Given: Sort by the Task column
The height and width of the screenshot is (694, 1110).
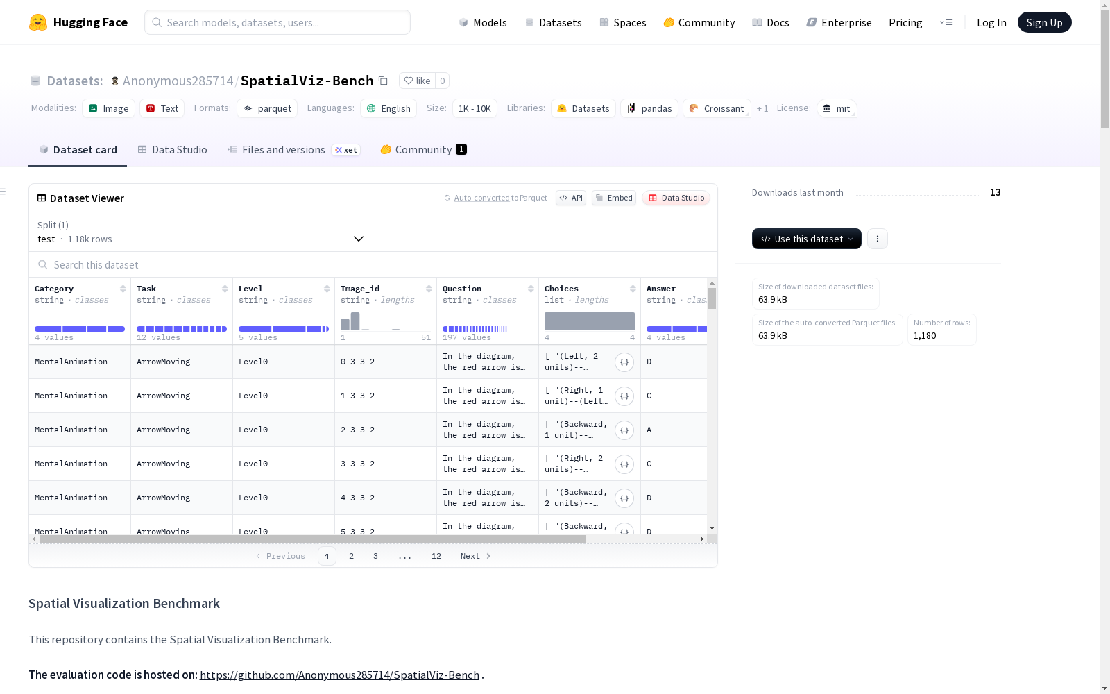Looking at the screenshot, I should [x=225, y=289].
